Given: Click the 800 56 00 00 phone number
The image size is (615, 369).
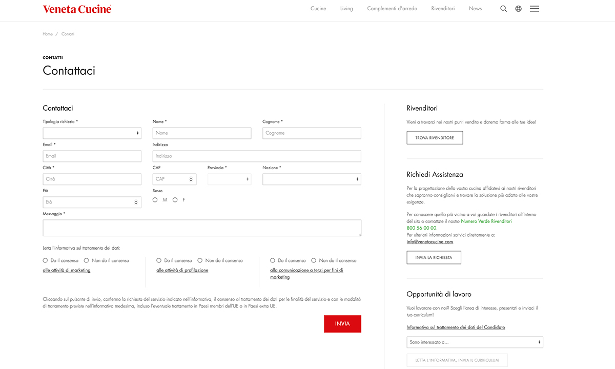Looking at the screenshot, I should coord(422,228).
